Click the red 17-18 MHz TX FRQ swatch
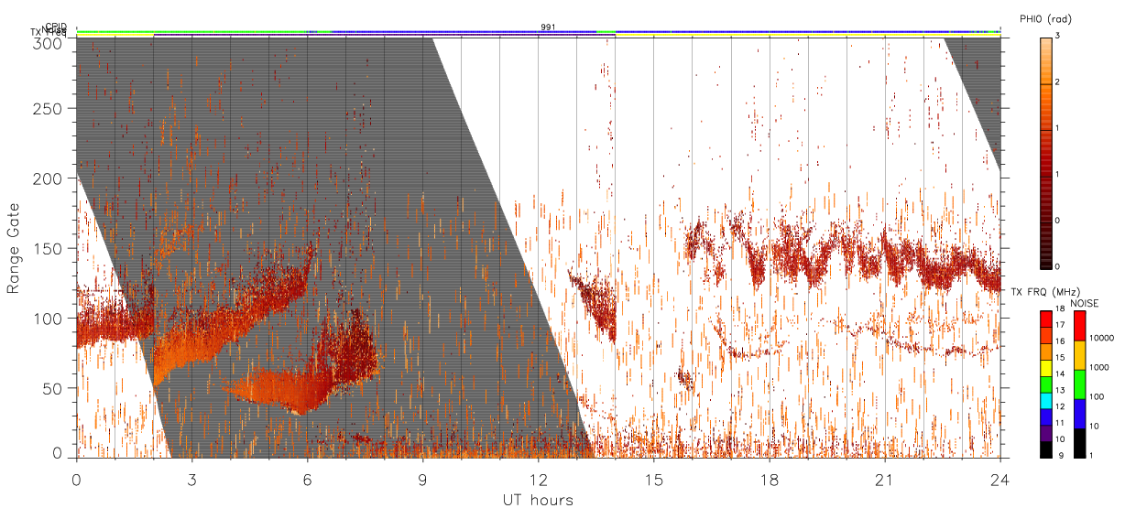Viewport: 1125px width, 519px height. pos(1045,319)
